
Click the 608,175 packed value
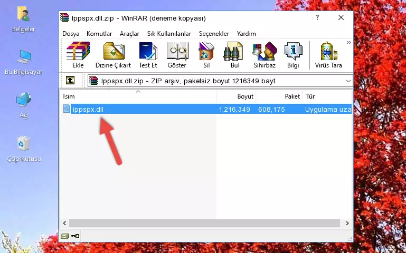tap(271, 109)
